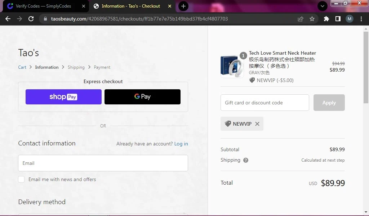The height and width of the screenshot is (216, 369).
Task: Switch to Verify Codes — SimplyCodes tab
Action: point(43,6)
